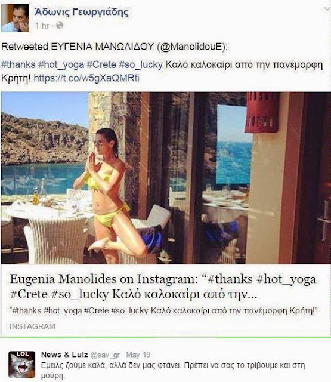This screenshot has height=382, width=331.
Task: Open the yoga pose photo preview
Action: point(166,178)
